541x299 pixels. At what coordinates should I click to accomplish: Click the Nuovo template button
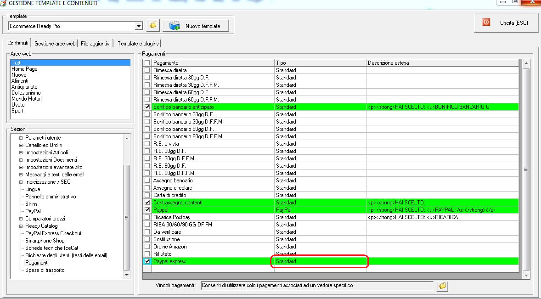tap(196, 26)
